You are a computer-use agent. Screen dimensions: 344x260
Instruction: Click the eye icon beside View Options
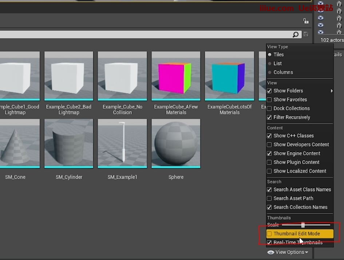coord(270,252)
